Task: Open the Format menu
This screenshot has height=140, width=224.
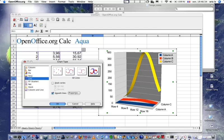Action: point(62,2)
